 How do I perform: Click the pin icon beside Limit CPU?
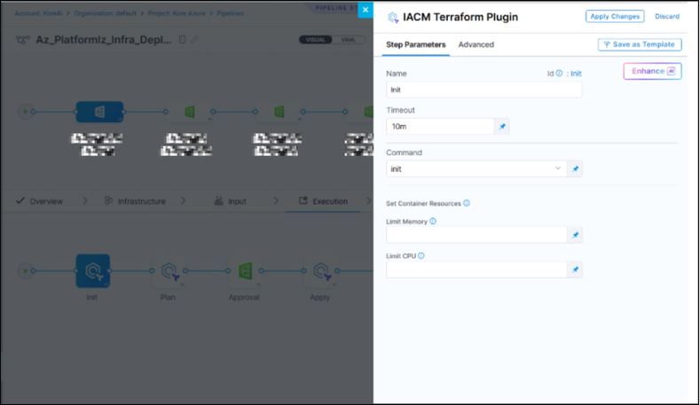tap(575, 269)
